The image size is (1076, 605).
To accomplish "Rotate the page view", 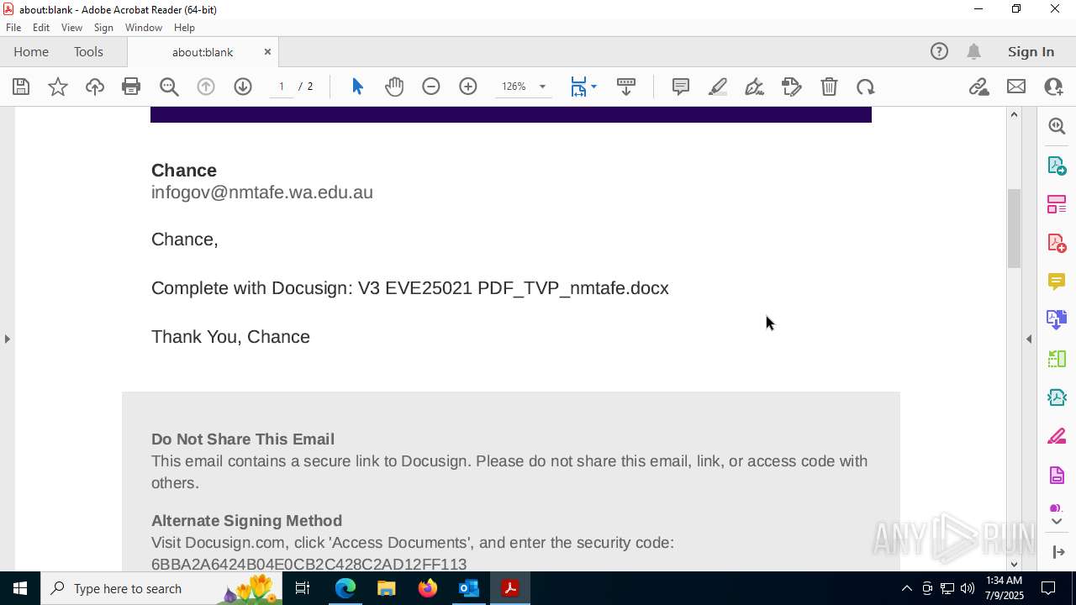I will [866, 87].
